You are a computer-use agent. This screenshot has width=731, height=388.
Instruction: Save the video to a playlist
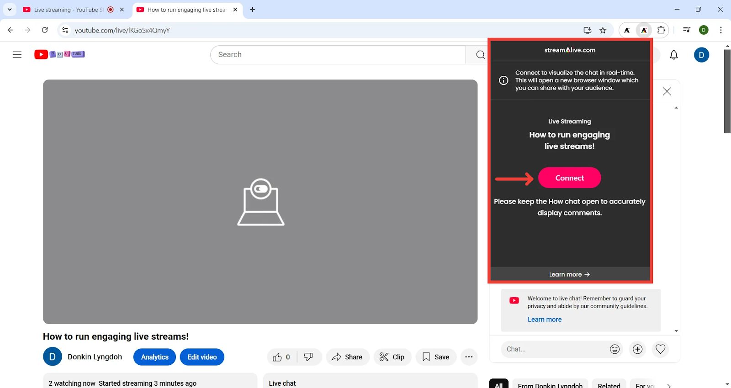436,357
